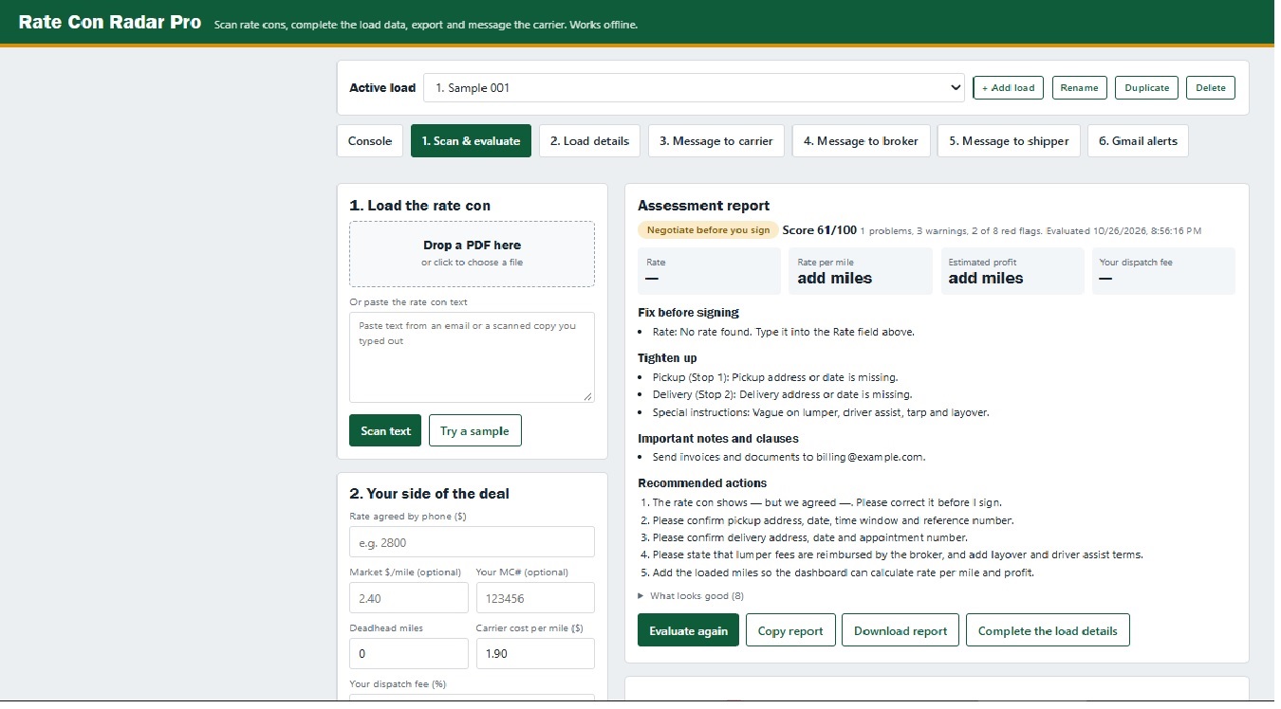Click the 'Rate Con Radar Pro' title
The height and width of the screenshot is (709, 1281).
tap(110, 22)
